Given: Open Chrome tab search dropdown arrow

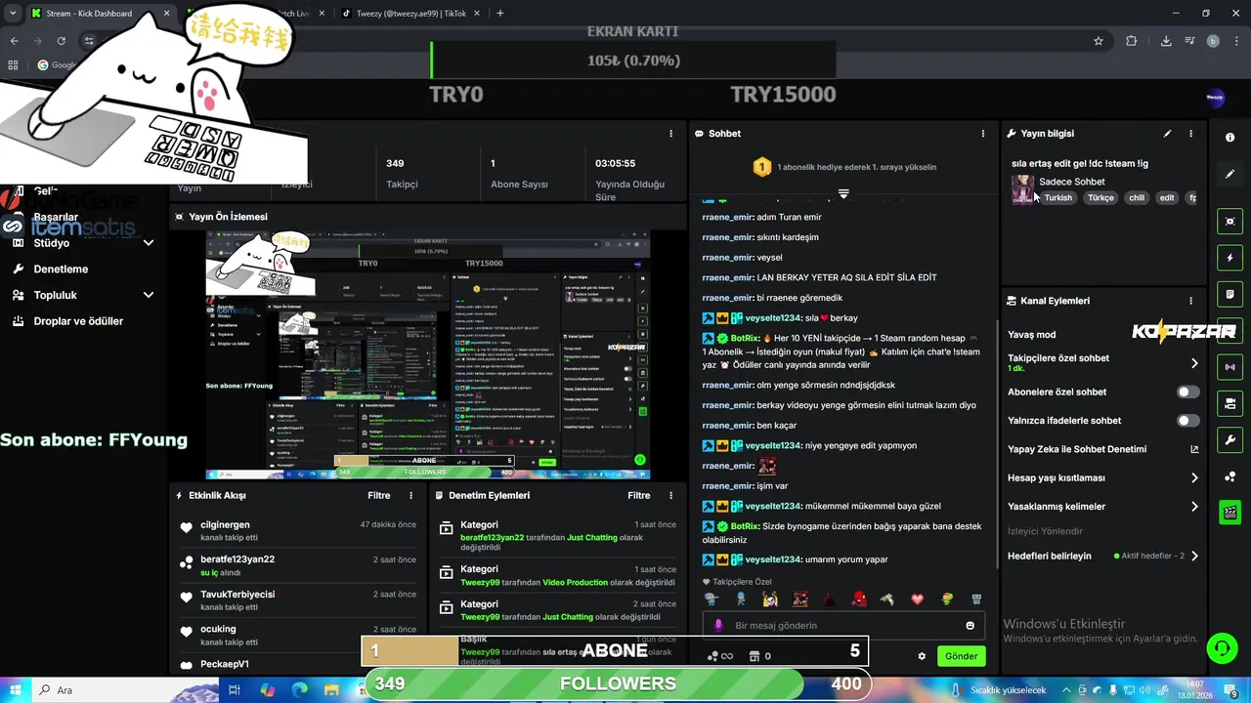Looking at the screenshot, I should (13, 14).
